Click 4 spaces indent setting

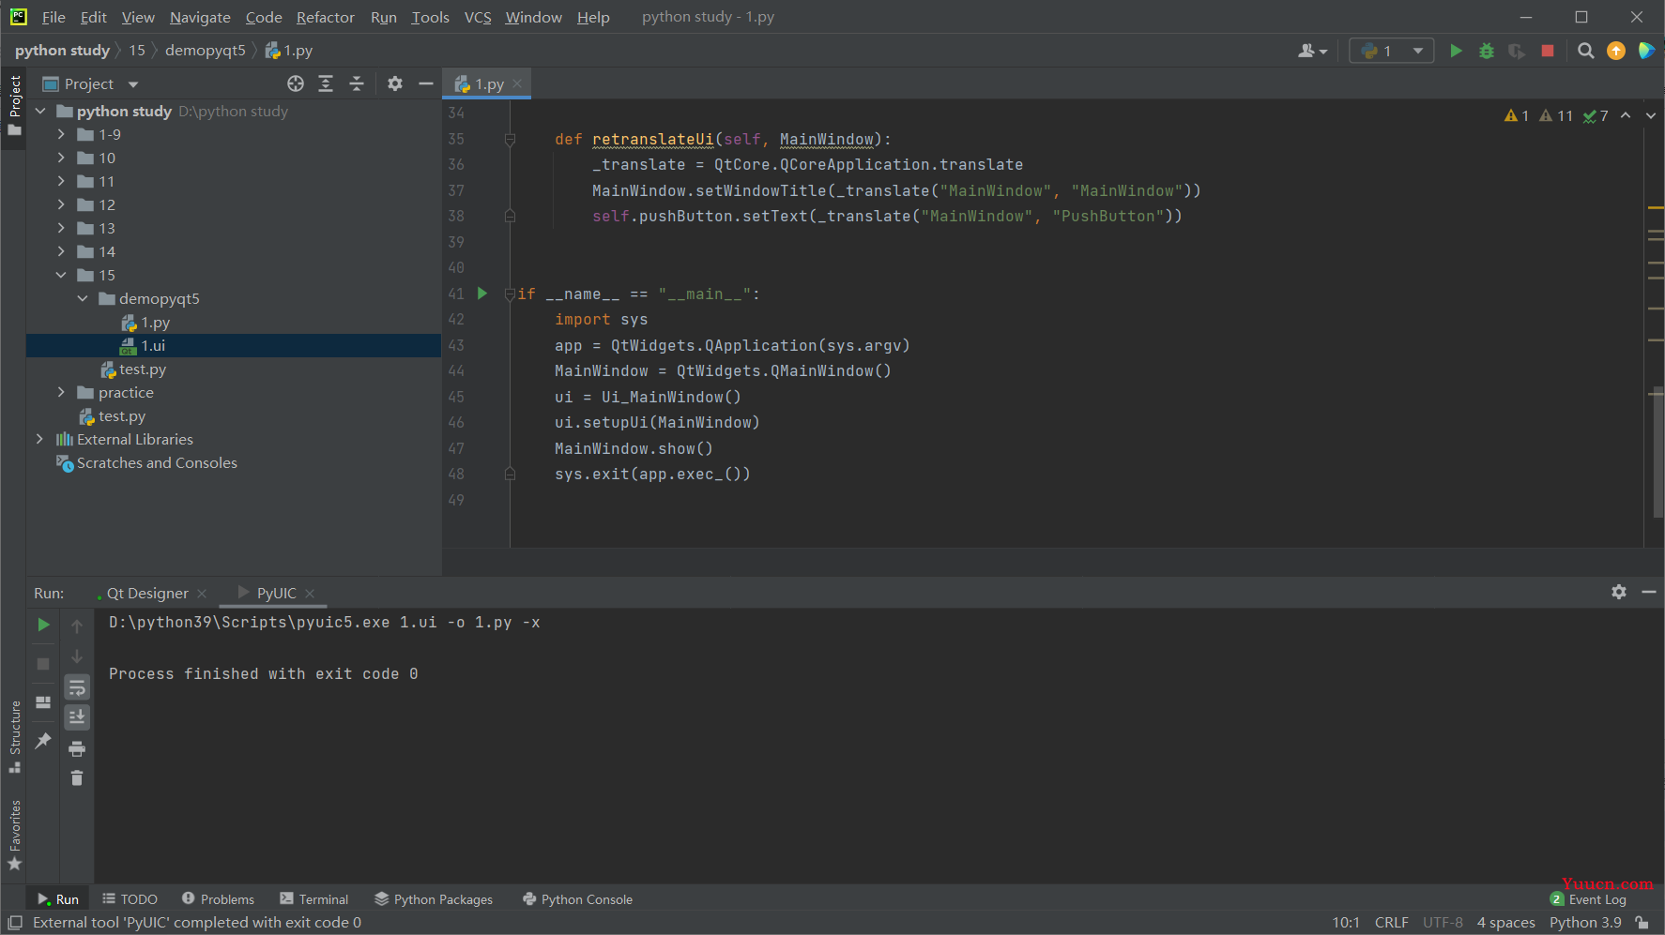(x=1506, y=923)
